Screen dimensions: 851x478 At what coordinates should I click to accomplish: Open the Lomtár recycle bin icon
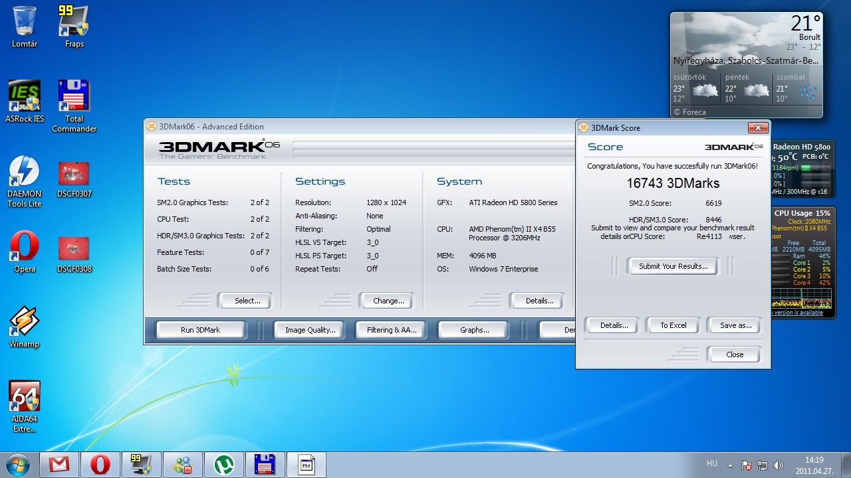[25, 27]
